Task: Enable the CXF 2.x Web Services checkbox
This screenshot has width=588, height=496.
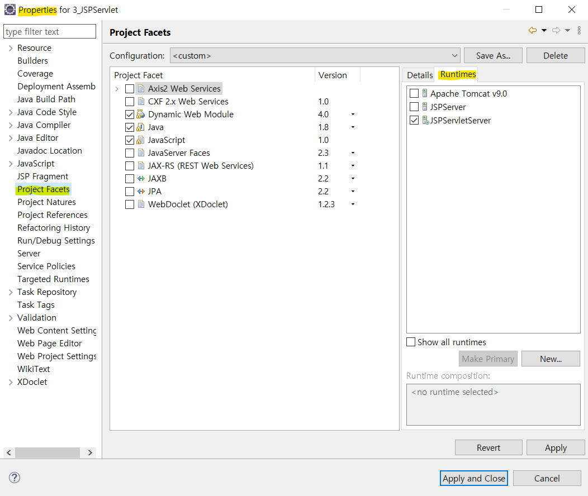Action: [129, 102]
